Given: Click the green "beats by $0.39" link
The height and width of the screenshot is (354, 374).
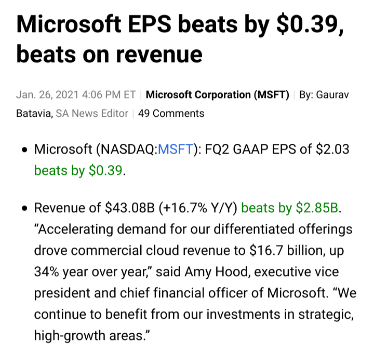Looking at the screenshot, I should tap(79, 171).
